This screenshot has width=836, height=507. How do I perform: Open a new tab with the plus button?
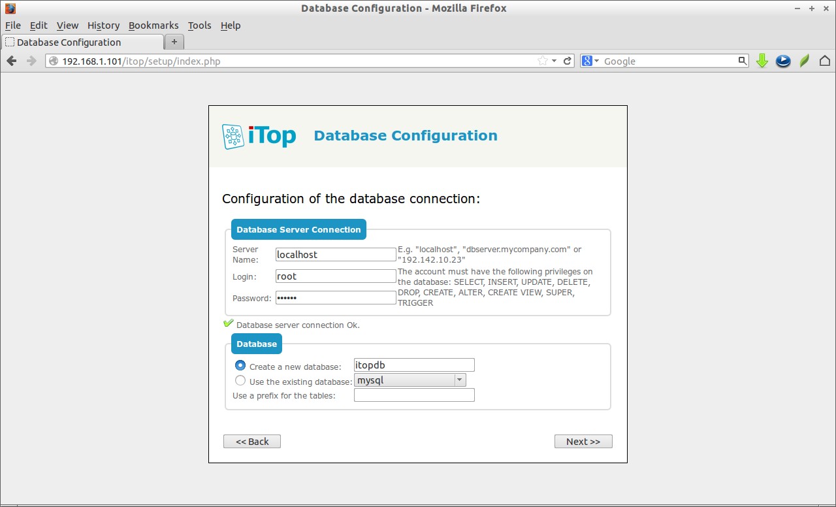coord(174,42)
